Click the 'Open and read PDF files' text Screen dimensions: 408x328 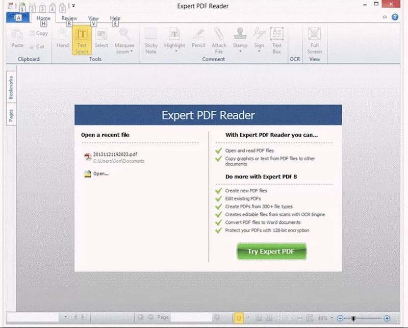249,150
